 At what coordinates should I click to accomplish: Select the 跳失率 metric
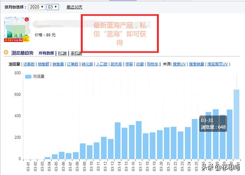coord(116,64)
